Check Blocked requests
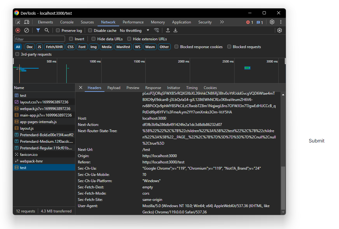The width and height of the screenshot is (339, 229). tap(229, 47)
